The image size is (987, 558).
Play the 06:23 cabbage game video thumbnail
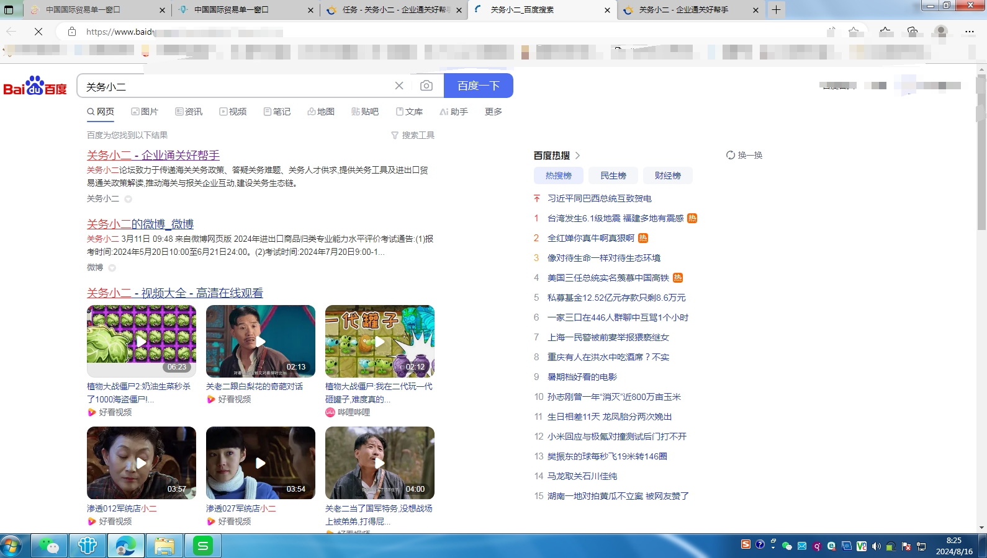[142, 341]
